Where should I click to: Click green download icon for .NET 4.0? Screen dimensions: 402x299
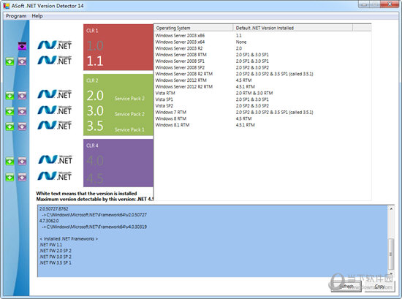pos(10,161)
